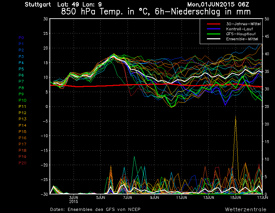Click the P19 ensemble member label
The image size is (275, 213).
tap(22, 156)
